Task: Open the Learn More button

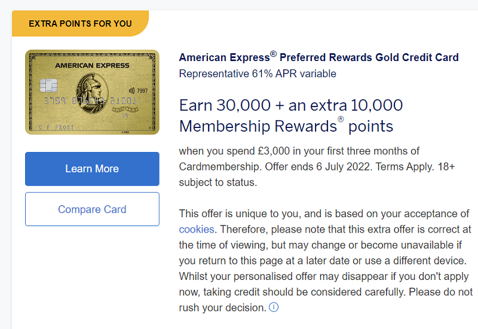Action: point(92,169)
